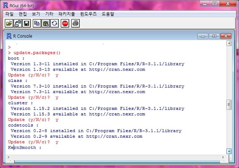The height and width of the screenshot is (168, 239).
Task: Click 'Version 1.15.2 installed' line
Action: tap(97, 109)
